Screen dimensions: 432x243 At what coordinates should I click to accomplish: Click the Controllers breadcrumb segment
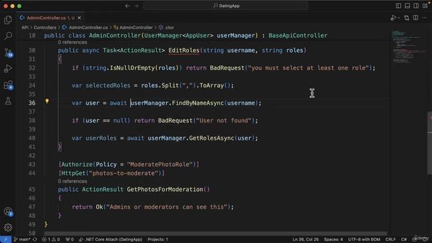45,28
